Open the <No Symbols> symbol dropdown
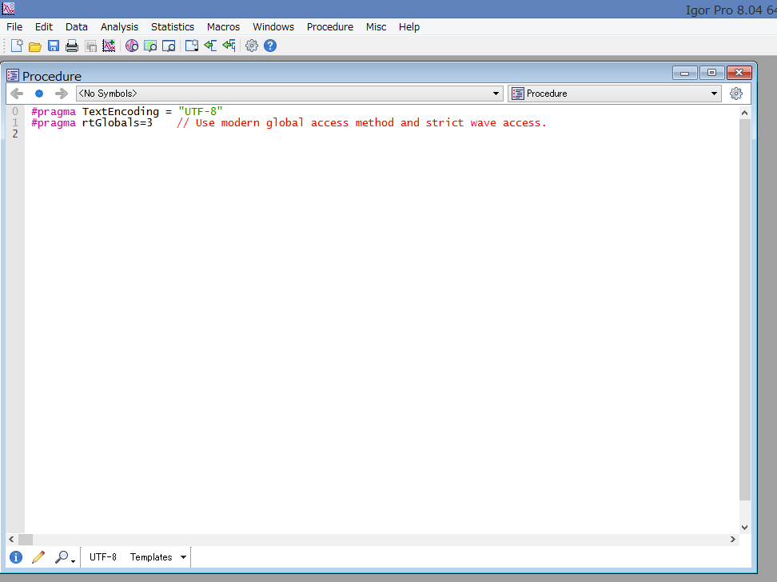 (289, 94)
